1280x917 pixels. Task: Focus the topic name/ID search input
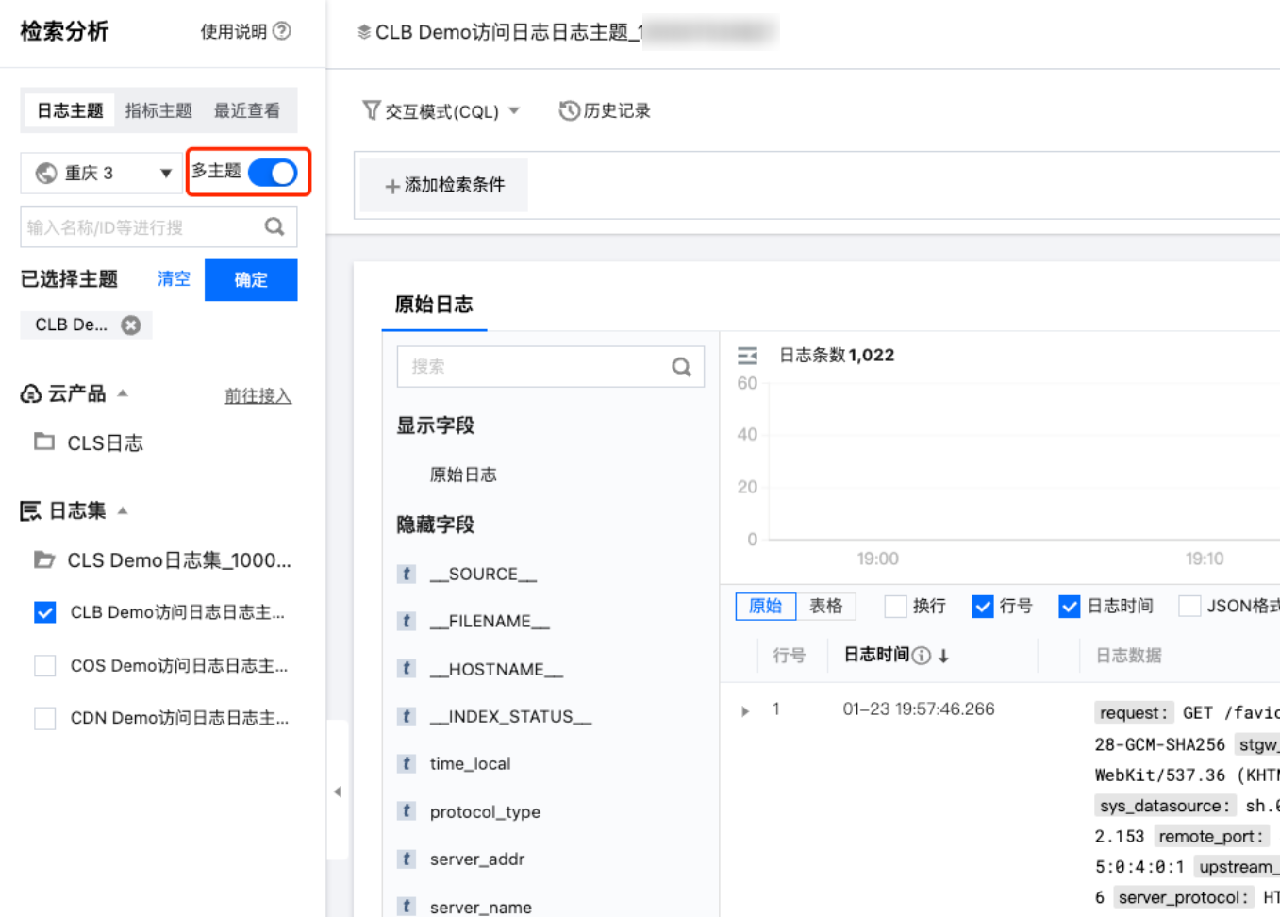[x=158, y=226]
